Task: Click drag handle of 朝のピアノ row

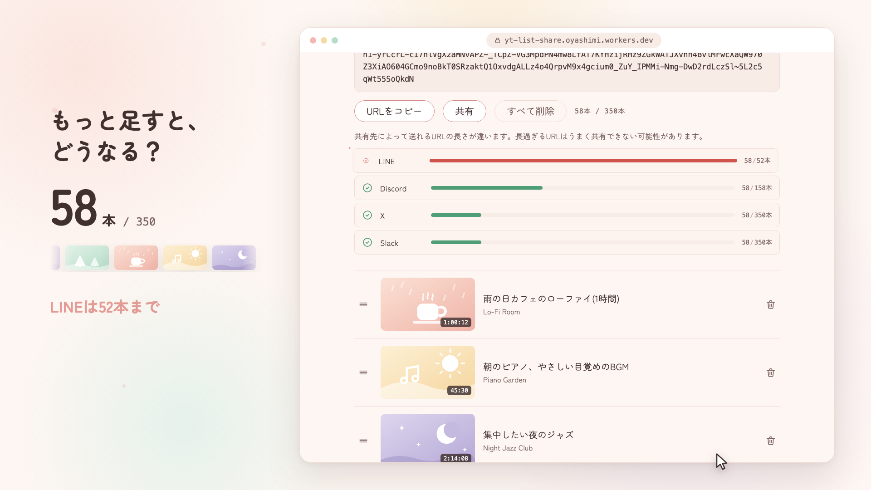Action: point(363,372)
